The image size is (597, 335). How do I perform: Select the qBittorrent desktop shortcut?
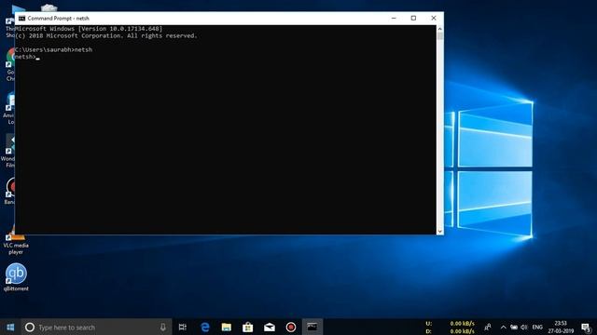click(x=16, y=277)
